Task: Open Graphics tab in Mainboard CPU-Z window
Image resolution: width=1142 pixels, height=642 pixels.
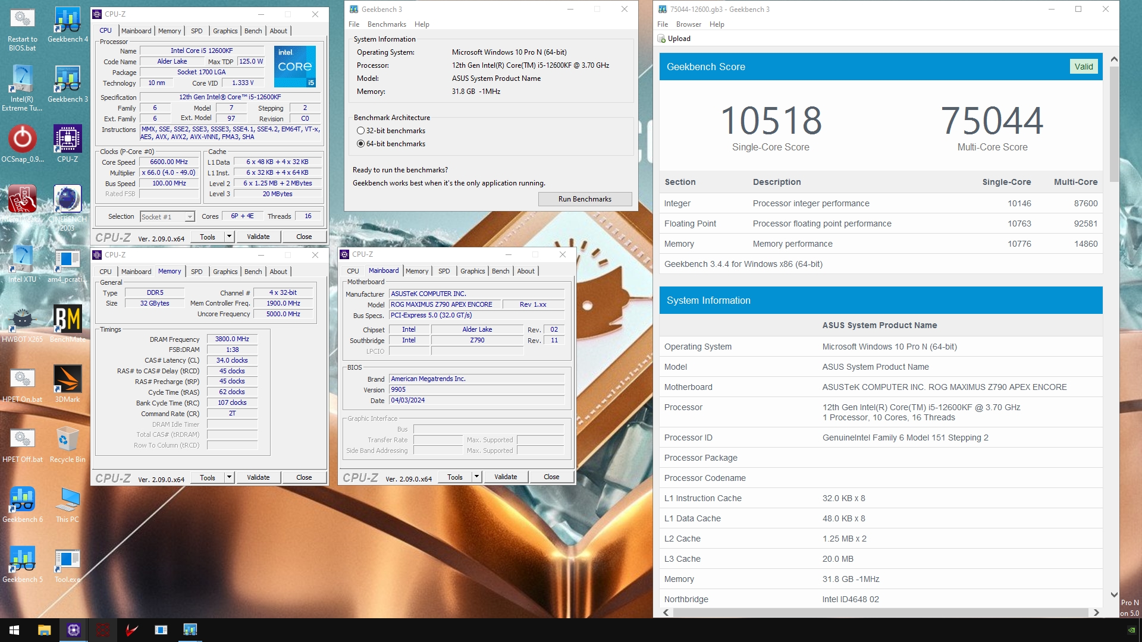Action: tap(473, 271)
